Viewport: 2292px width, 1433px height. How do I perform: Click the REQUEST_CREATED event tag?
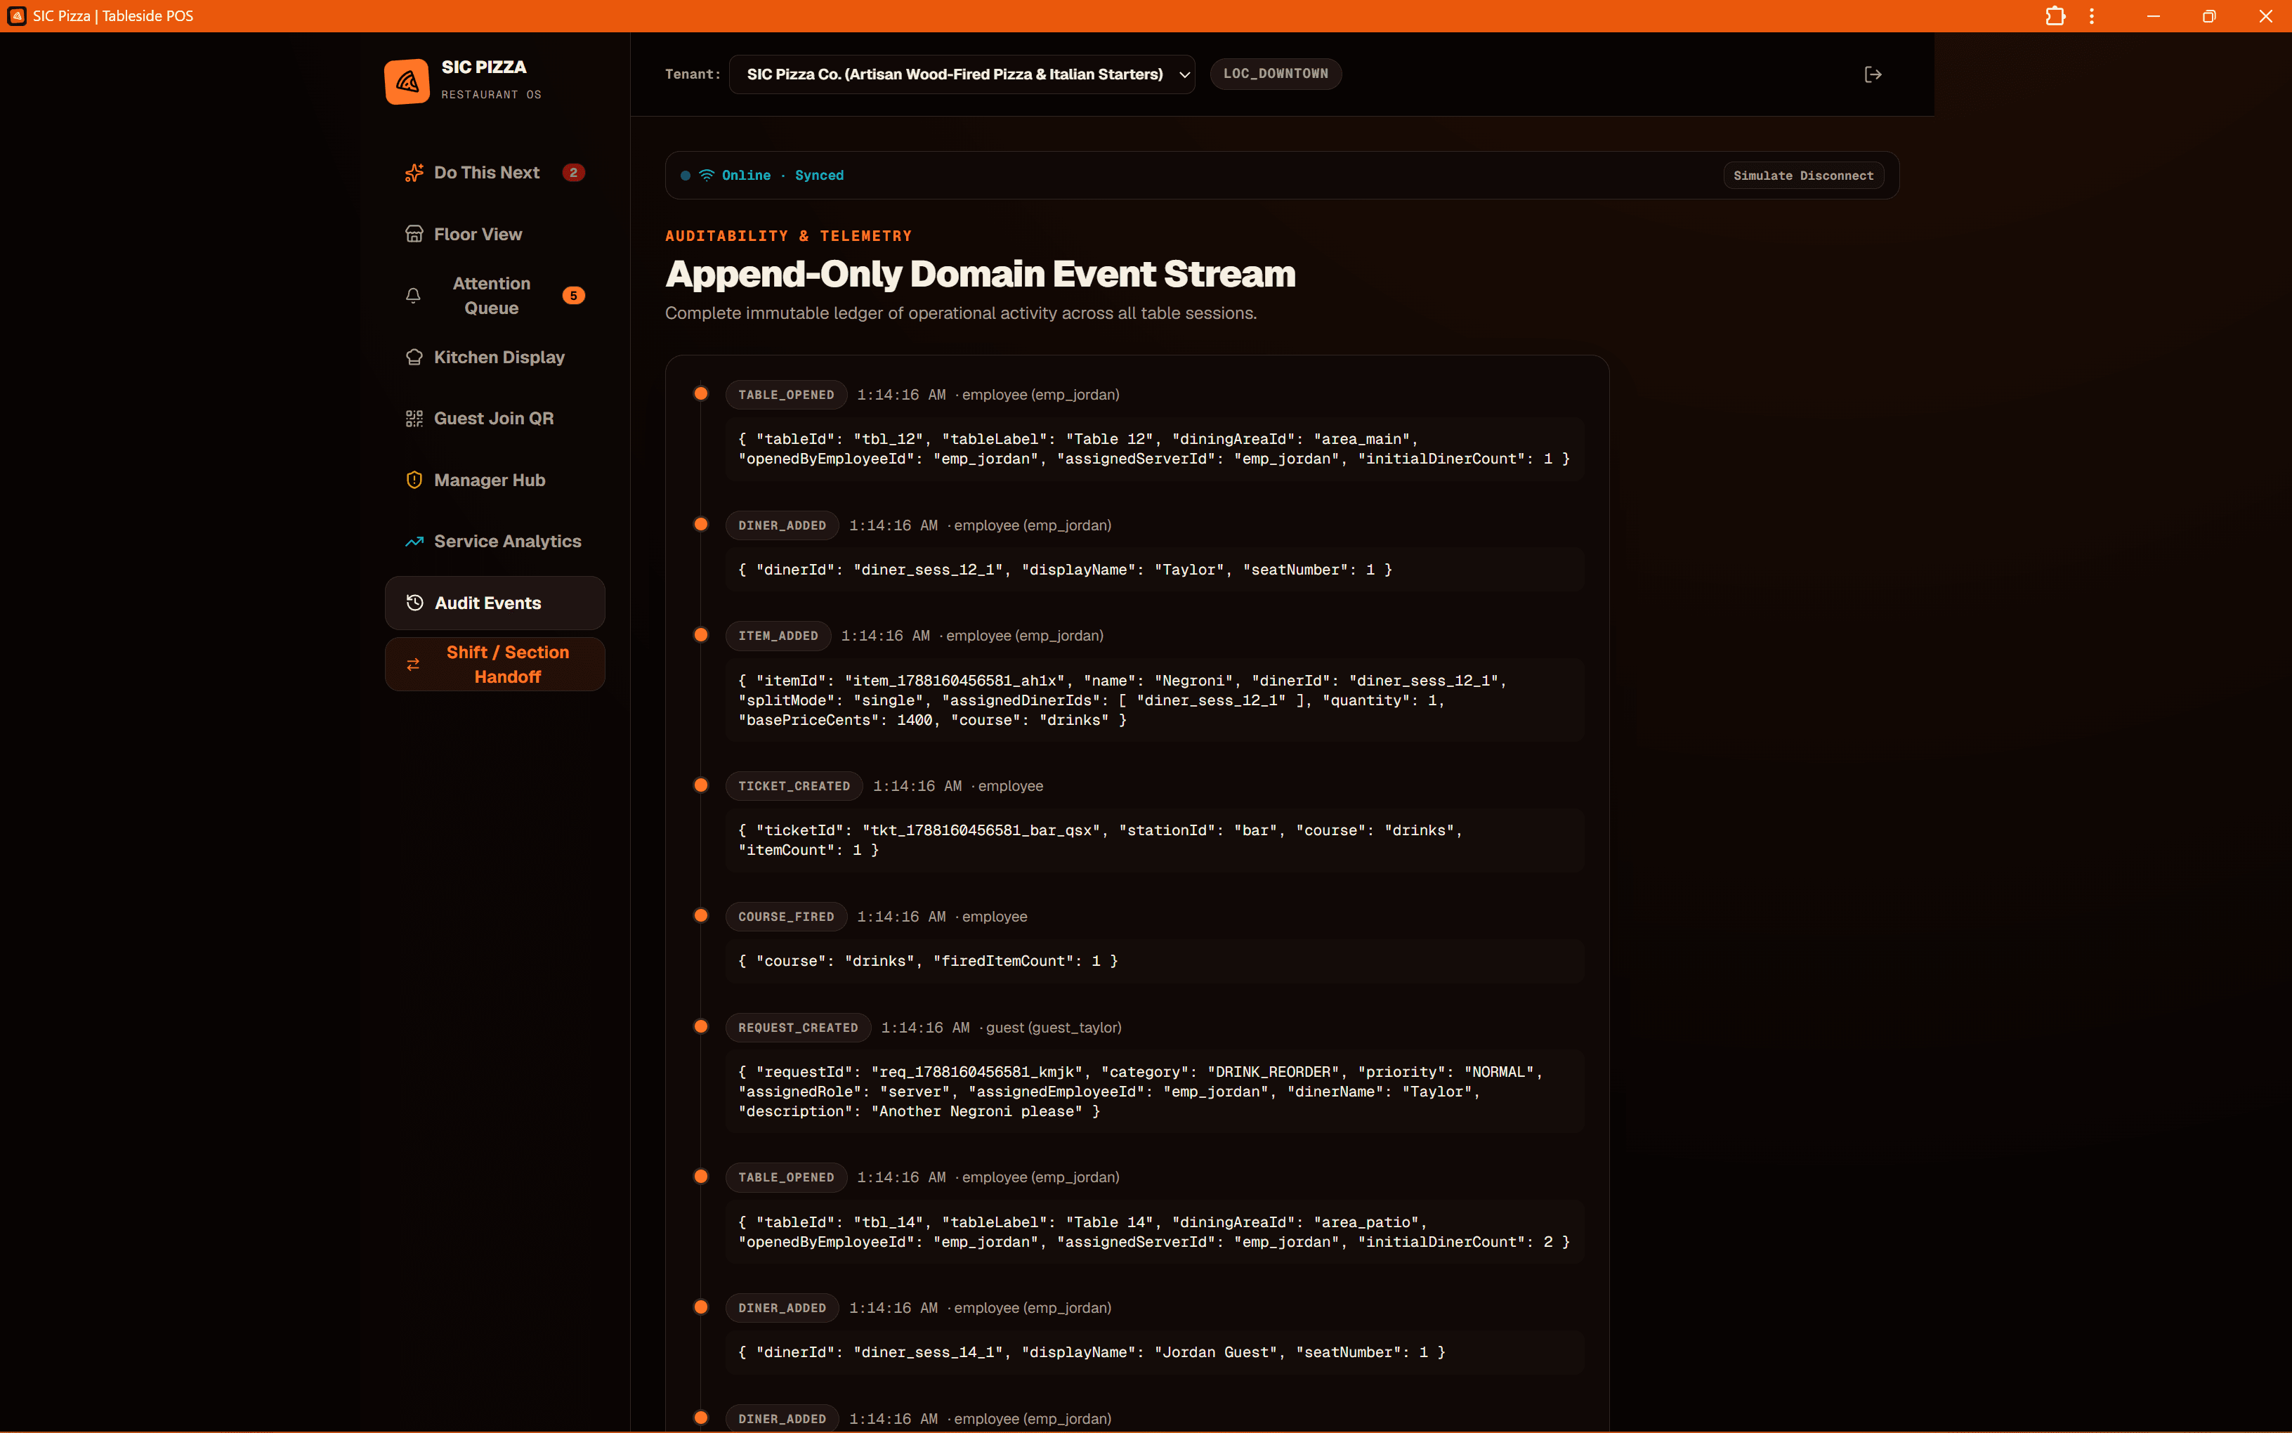[x=798, y=1028]
